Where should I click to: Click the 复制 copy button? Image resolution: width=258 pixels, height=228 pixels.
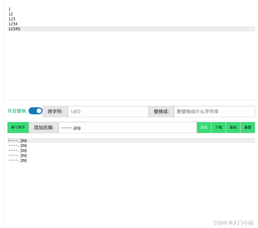pos(233,127)
